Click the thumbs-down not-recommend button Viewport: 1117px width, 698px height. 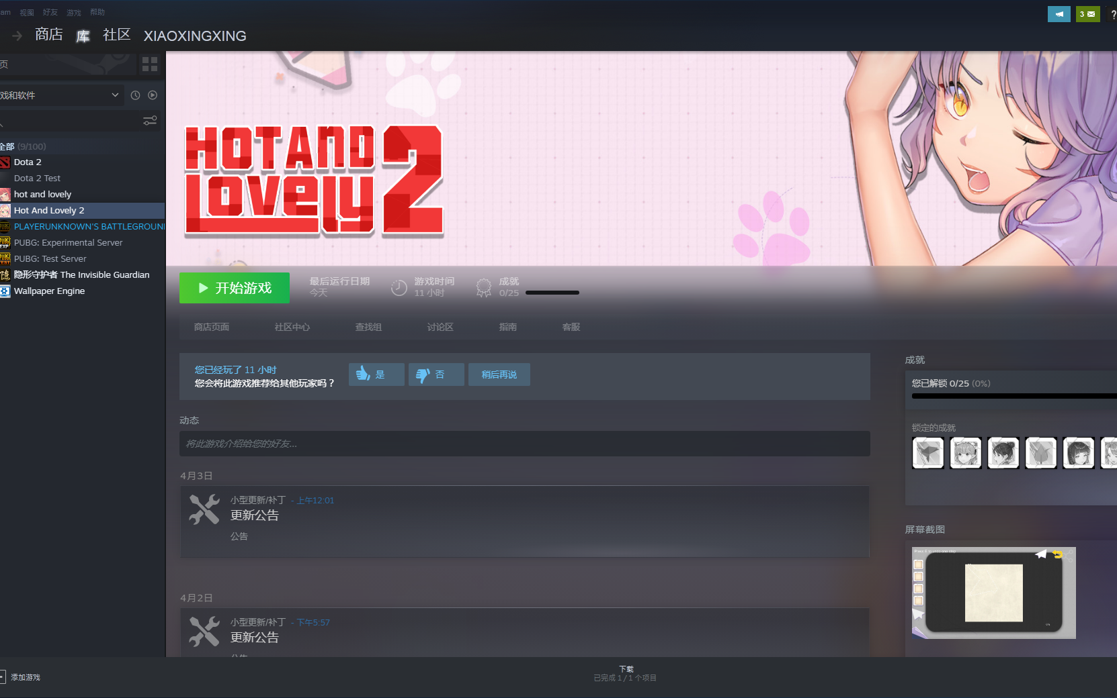point(436,375)
